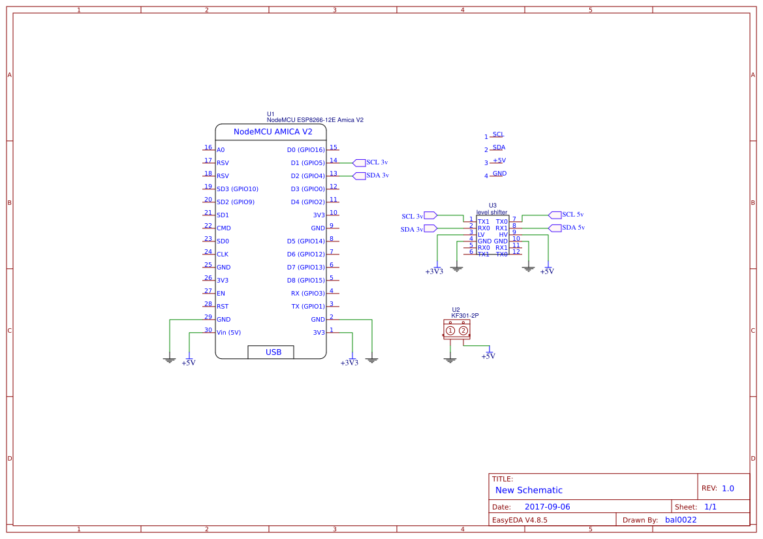Click the RST pin label on U1
Image resolution: width=763 pixels, height=539 pixels.
(221, 306)
